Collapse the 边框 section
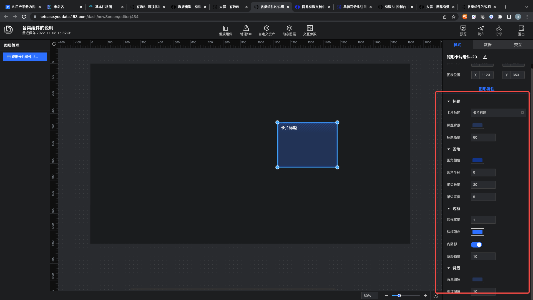The height and width of the screenshot is (300, 533). click(449, 209)
